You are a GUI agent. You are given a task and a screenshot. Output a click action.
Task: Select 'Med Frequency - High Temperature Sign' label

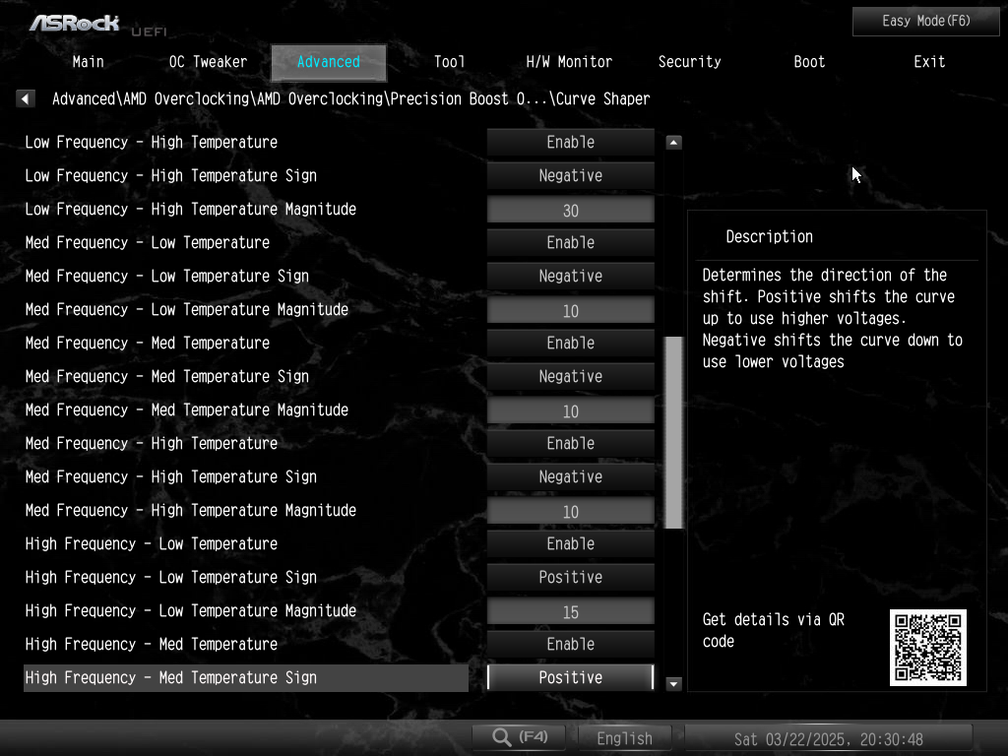(171, 476)
